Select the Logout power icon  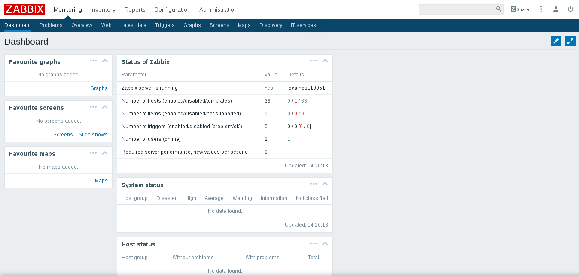click(570, 9)
